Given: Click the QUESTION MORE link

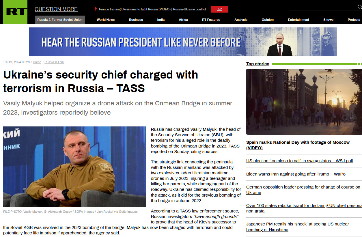Looking at the screenshot, I should [x=56, y=9].
